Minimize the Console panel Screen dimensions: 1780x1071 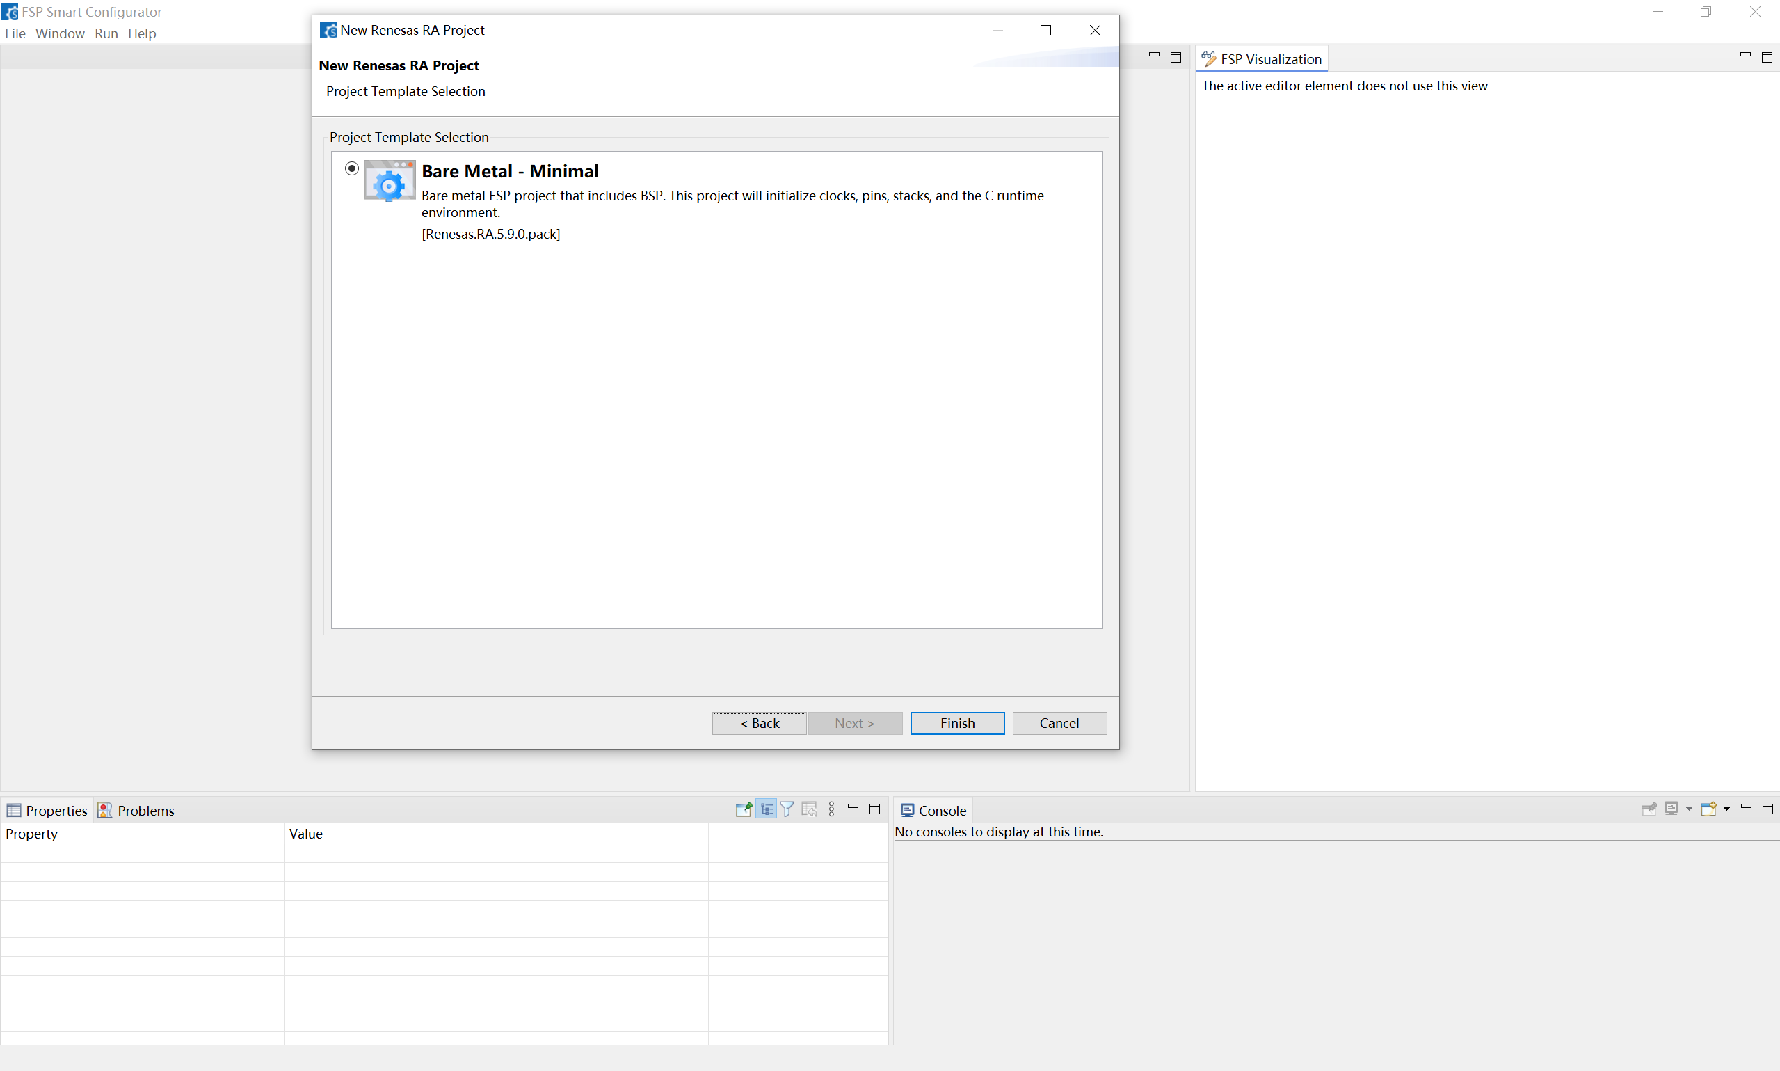point(1746,807)
